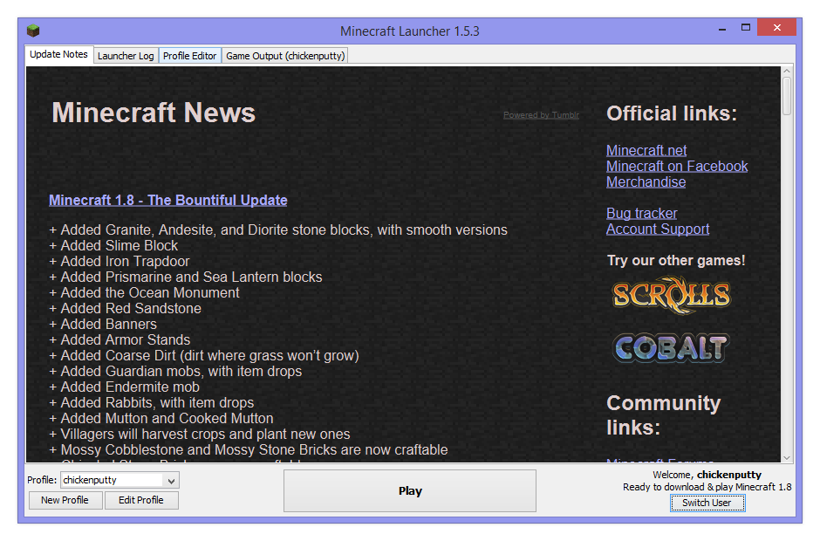Click the Edit Profile button
Image resolution: width=820 pixels, height=541 pixels.
(x=141, y=500)
